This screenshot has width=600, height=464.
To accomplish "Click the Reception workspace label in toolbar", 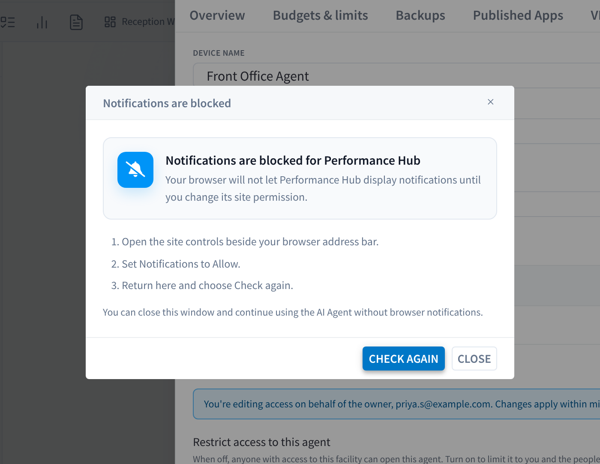I will [x=148, y=22].
